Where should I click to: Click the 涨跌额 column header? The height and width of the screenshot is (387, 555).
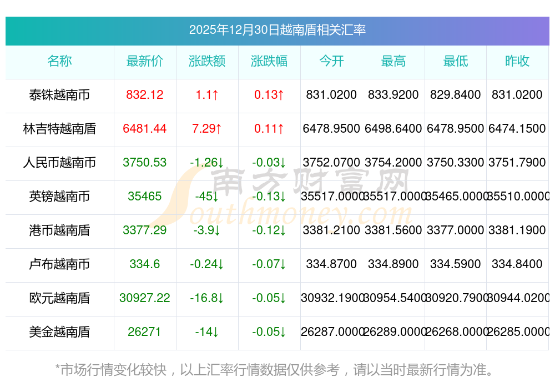[207, 61]
